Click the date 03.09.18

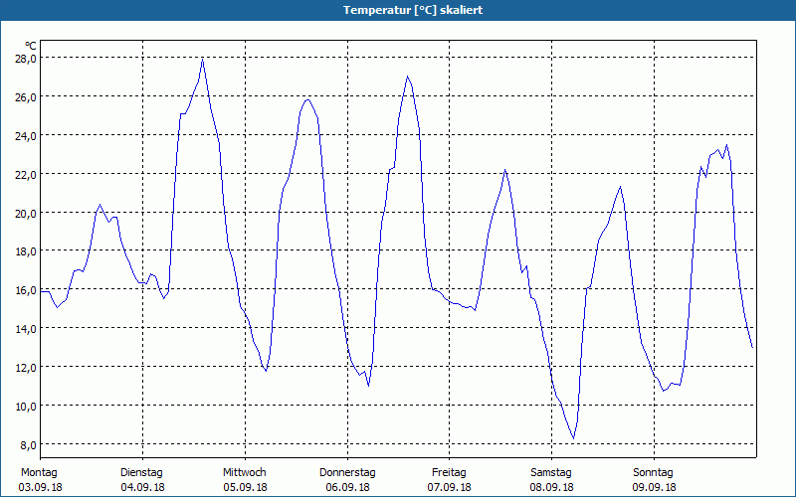pos(41,487)
